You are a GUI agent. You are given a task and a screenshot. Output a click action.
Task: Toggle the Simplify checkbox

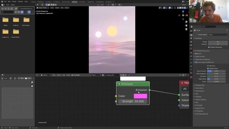pyautogui.click(x=196, y=105)
